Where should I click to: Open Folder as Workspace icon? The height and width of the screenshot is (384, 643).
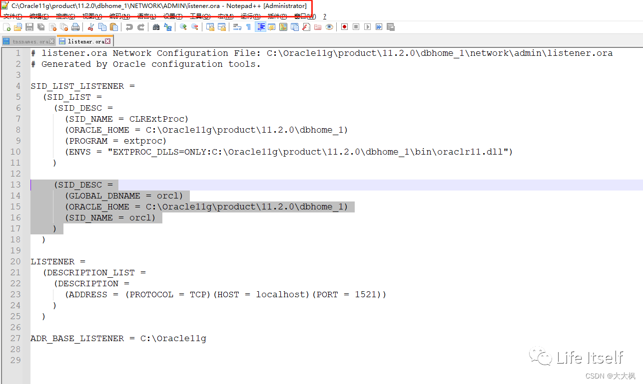(317, 27)
